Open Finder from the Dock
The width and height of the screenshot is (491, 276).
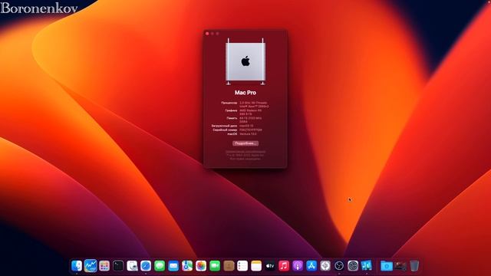(x=77, y=266)
